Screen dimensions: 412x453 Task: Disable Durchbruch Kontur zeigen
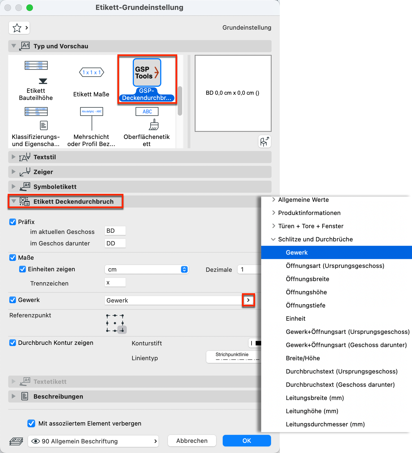click(13, 343)
